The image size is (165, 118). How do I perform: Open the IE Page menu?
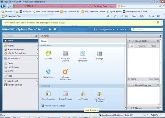pos(135,16)
